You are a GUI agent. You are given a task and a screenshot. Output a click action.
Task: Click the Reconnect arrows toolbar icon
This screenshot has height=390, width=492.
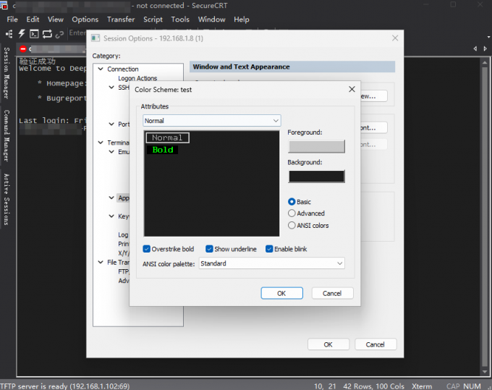[47, 33]
